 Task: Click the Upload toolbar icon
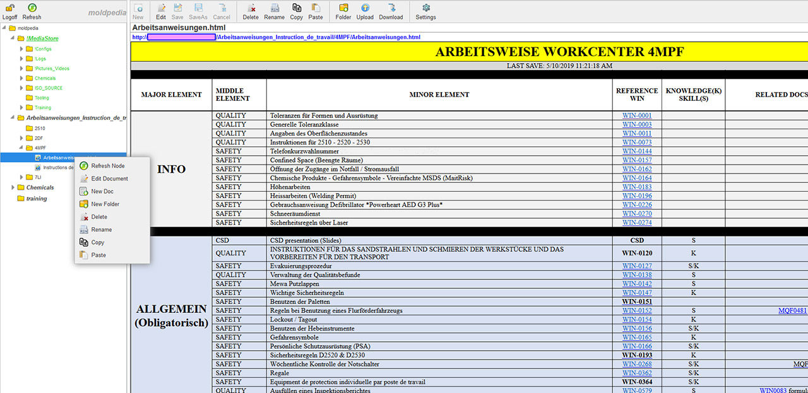[x=365, y=8]
